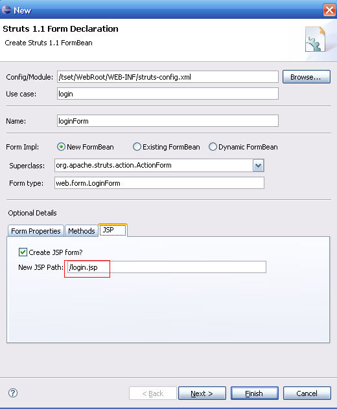
Task: Click the New JSP Path field
Action: (x=167, y=267)
